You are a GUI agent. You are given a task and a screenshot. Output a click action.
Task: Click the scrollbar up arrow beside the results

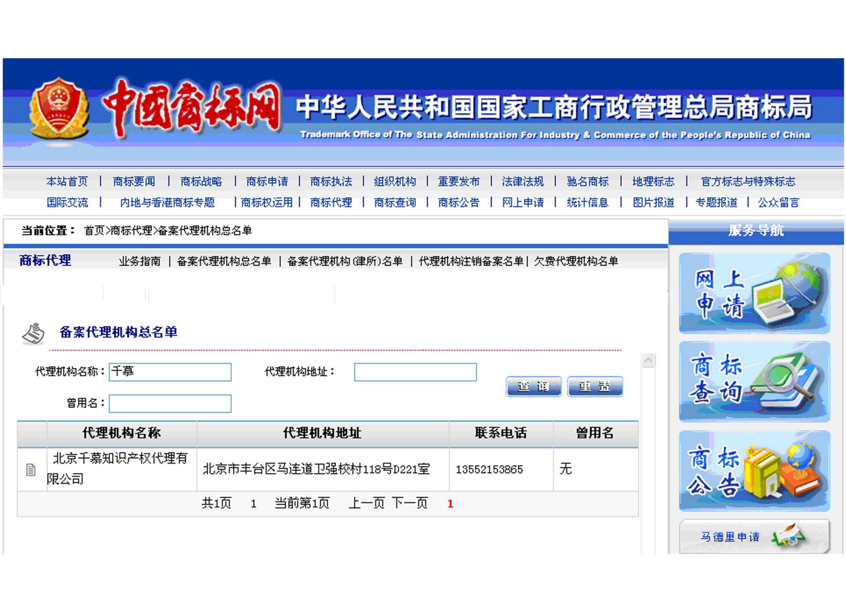tap(648, 359)
